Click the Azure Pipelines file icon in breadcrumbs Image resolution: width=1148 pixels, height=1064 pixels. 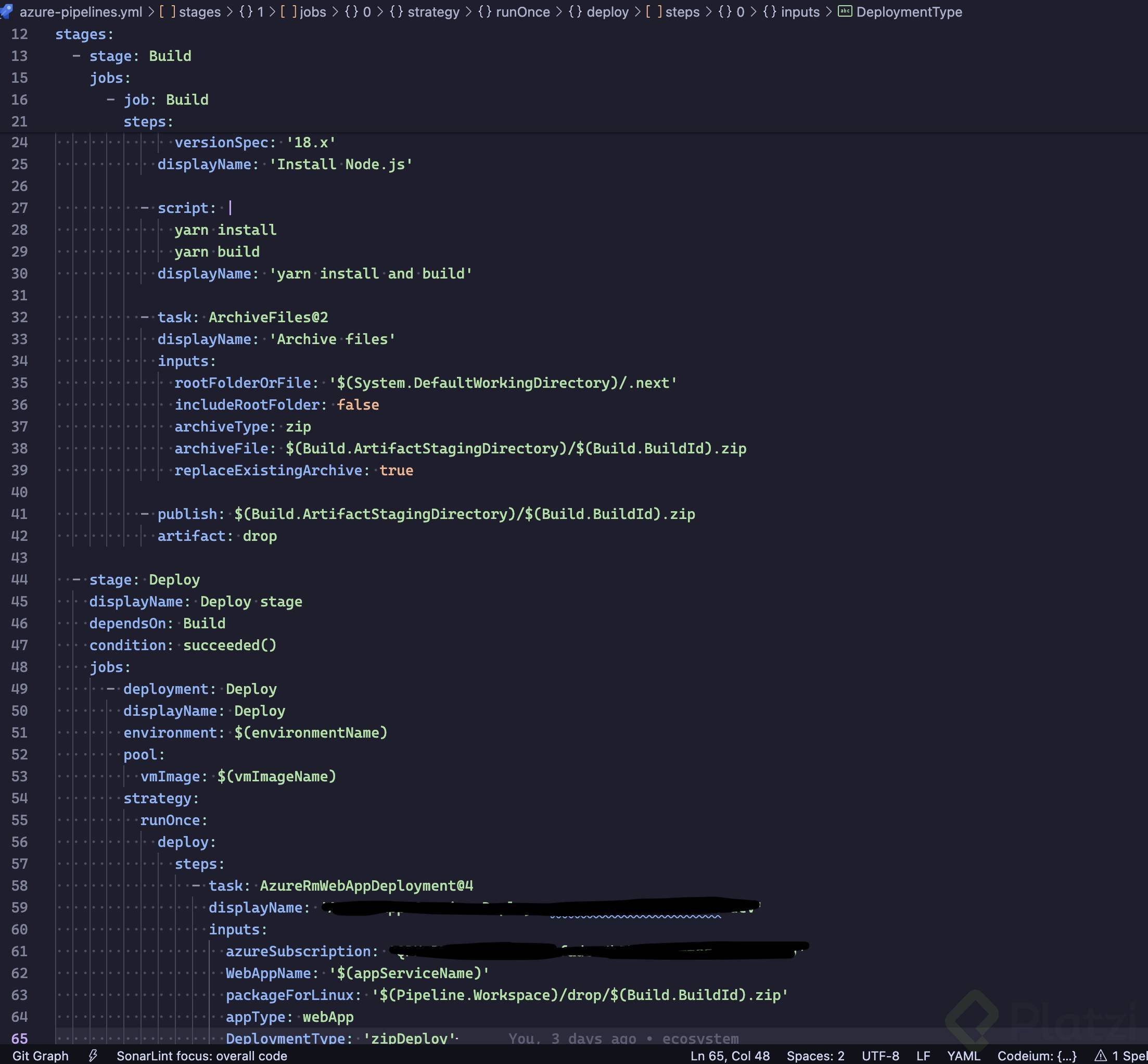pos(7,11)
